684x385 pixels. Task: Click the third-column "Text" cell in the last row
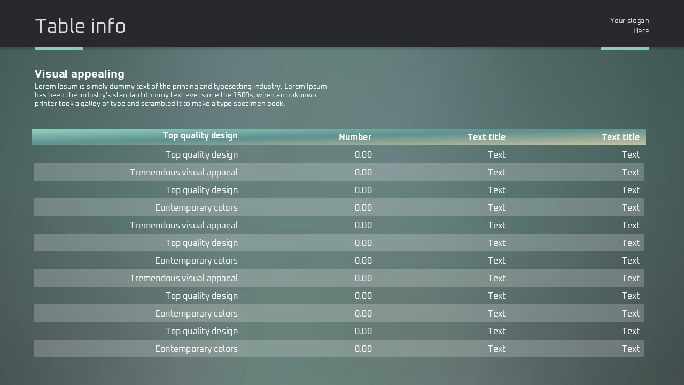(x=496, y=349)
